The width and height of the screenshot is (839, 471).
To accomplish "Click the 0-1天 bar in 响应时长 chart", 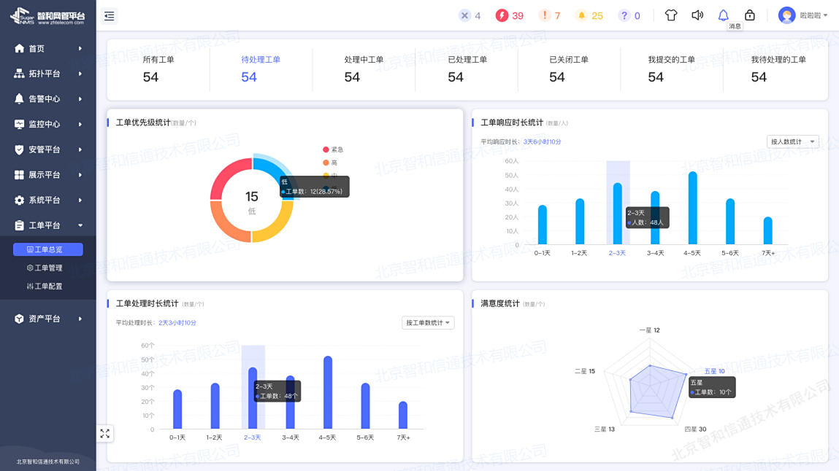I will tap(542, 225).
